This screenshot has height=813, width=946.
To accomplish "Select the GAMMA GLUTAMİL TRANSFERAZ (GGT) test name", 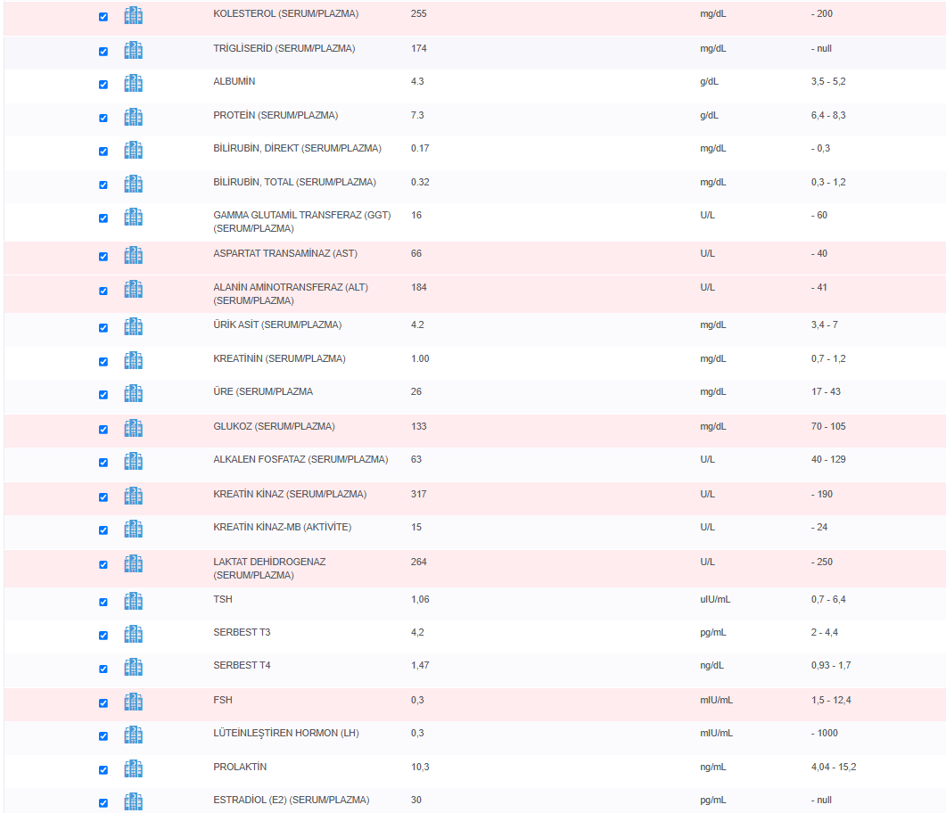I will (x=302, y=221).
